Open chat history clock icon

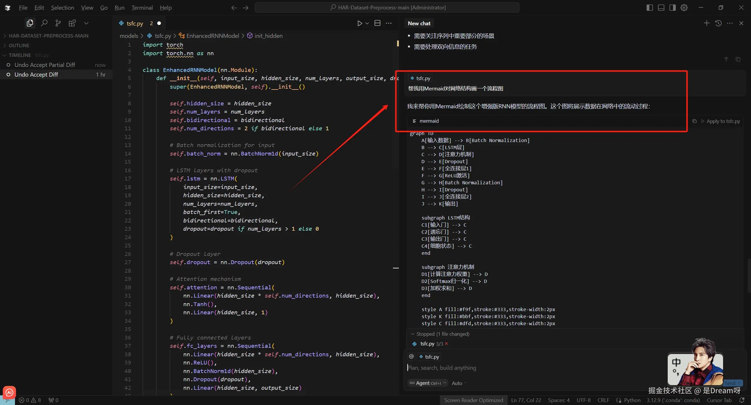(x=718, y=23)
